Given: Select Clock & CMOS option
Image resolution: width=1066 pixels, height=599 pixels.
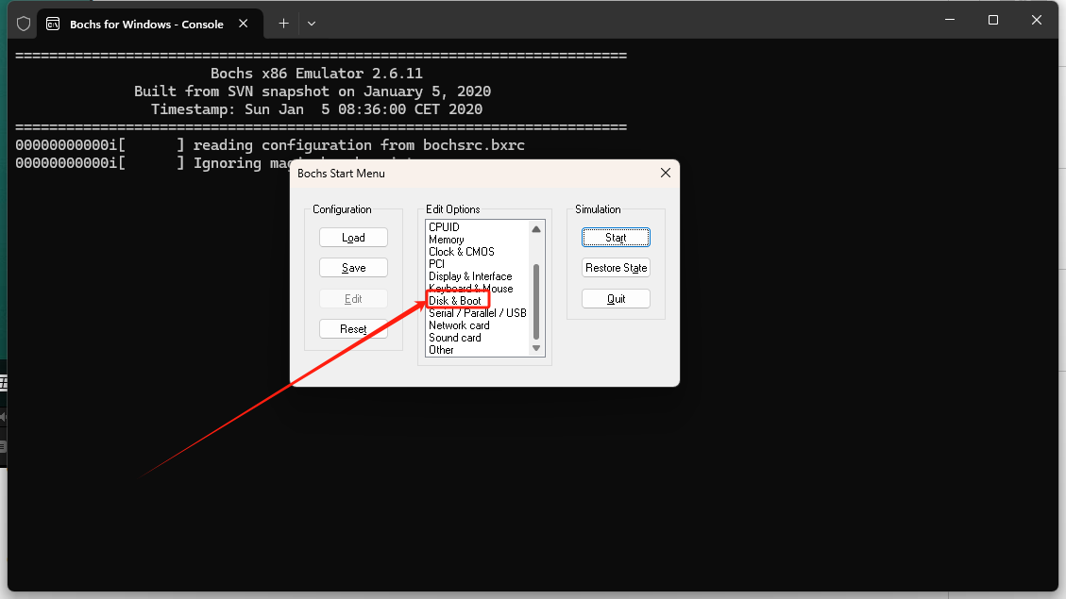Looking at the screenshot, I should (x=462, y=251).
